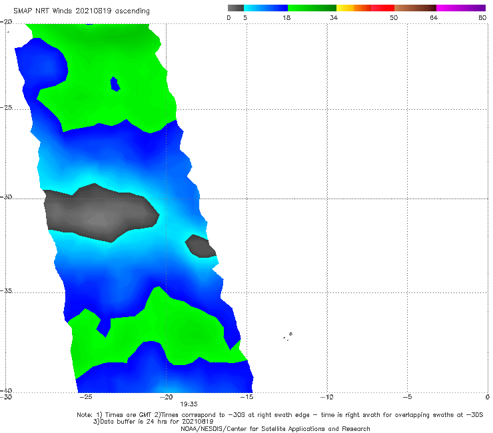The height and width of the screenshot is (433, 493).
Task: Click the swath time label '19:35'
Action: pos(189,404)
